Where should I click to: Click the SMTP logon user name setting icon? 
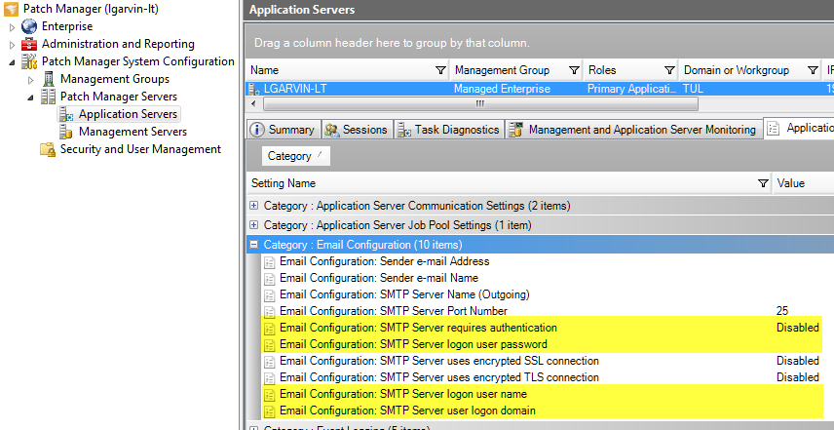tap(270, 395)
